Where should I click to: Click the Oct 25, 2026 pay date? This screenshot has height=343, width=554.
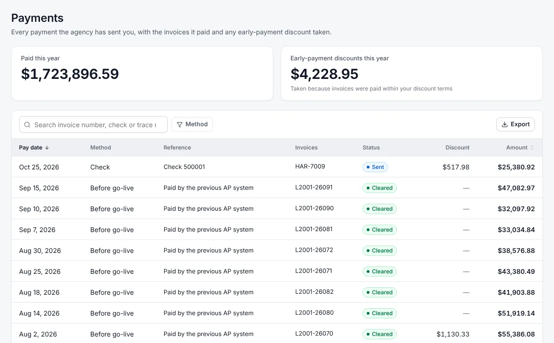pos(39,167)
